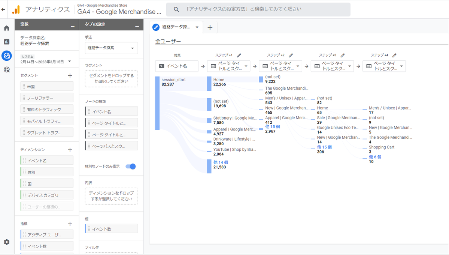This screenshot has height=255, width=449.
Task: Edit ステップ +2 with pencil icon
Action: 291,55
